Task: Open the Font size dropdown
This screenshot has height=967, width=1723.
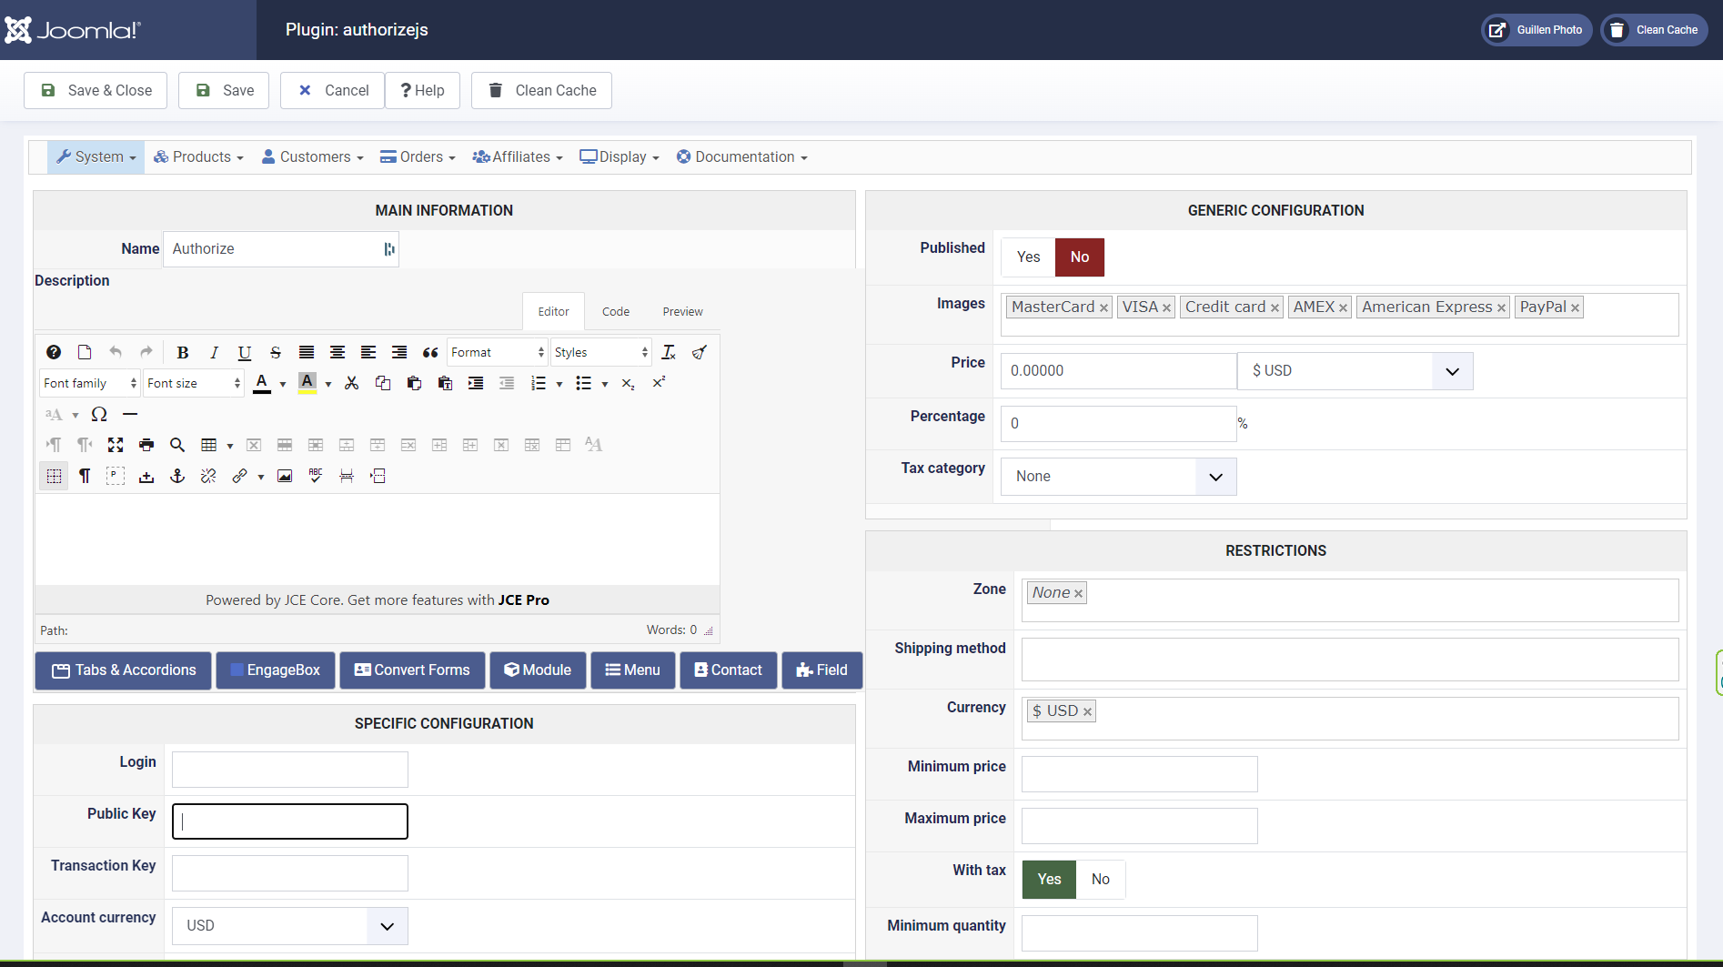Action: (x=194, y=384)
